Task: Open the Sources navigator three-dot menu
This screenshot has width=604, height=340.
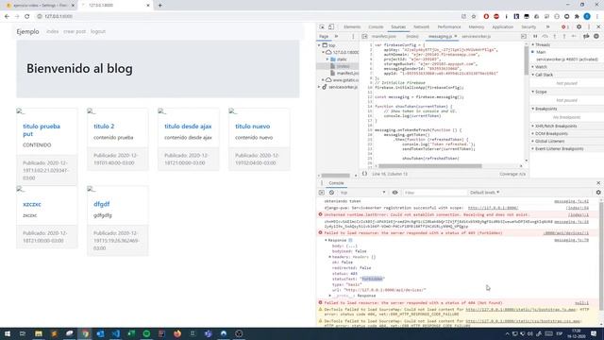Action: click(353, 36)
